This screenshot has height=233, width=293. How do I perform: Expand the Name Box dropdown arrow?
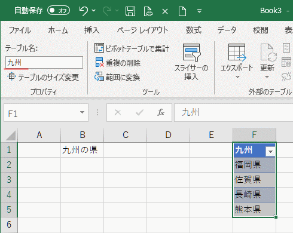click(x=82, y=112)
